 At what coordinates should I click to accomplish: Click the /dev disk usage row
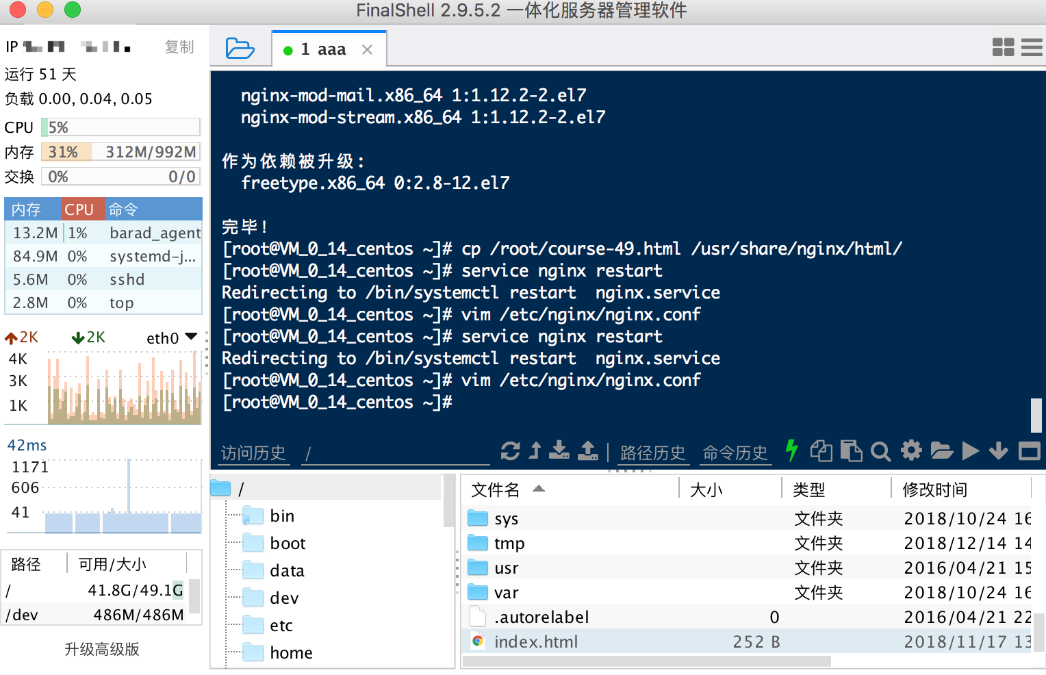coord(95,615)
